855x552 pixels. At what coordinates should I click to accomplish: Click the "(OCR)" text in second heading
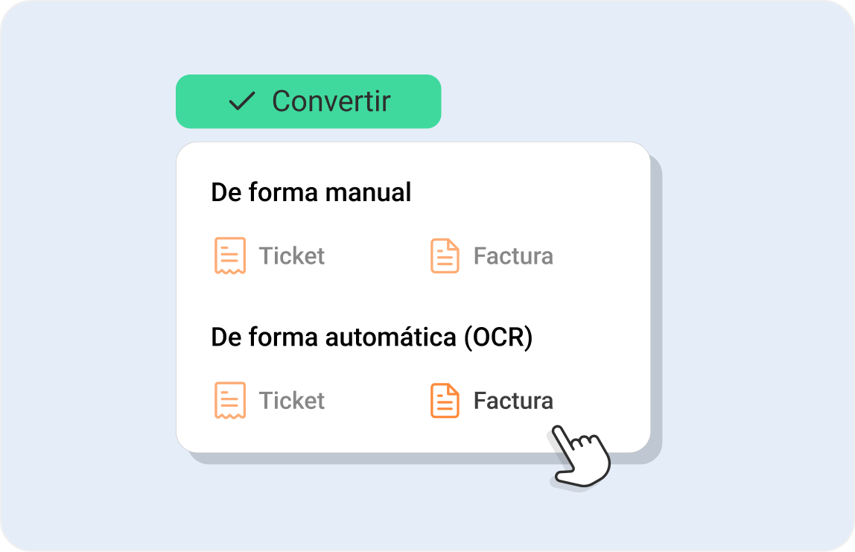(x=498, y=337)
